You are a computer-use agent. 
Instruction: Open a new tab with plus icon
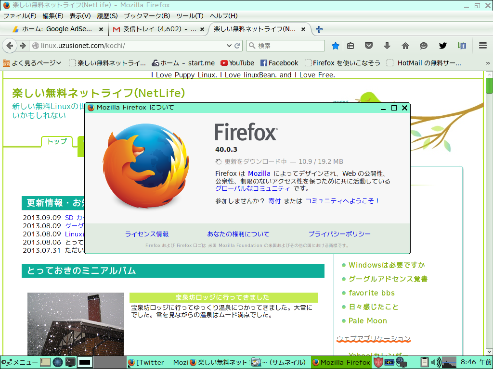pyautogui.click(x=319, y=29)
